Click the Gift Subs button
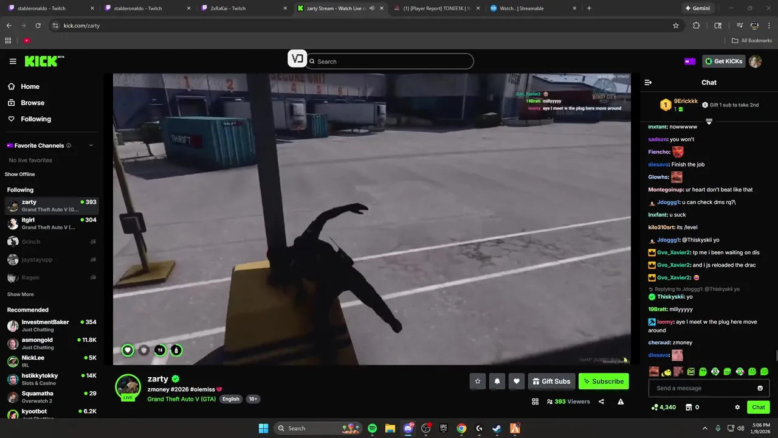 pyautogui.click(x=551, y=381)
